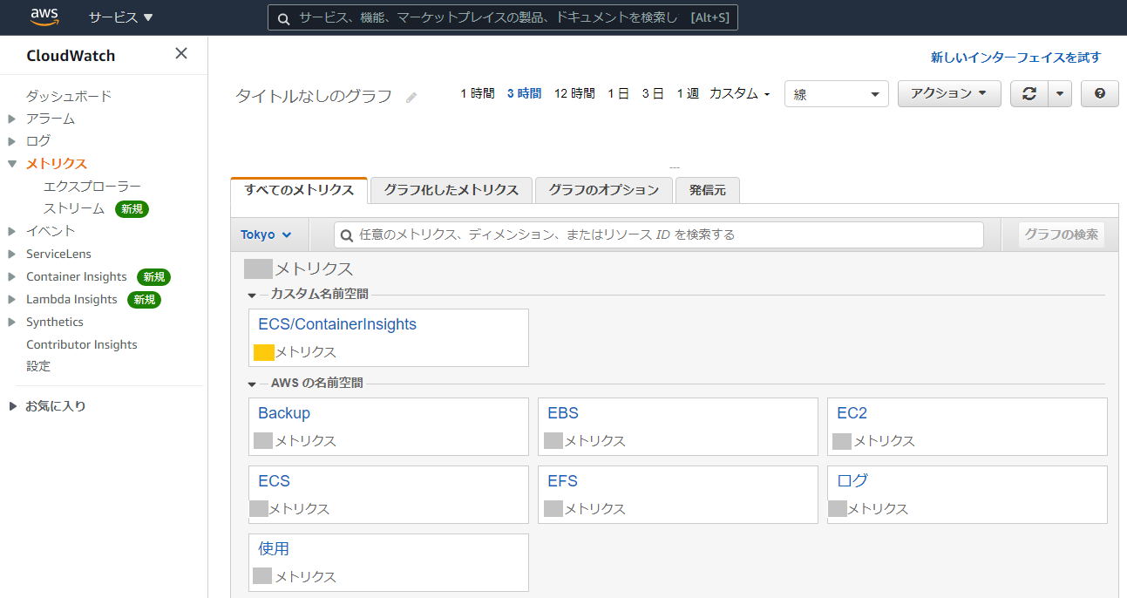The image size is (1127, 598).
Task: Open Lambda Insights in the sidebar
Action: 71,299
